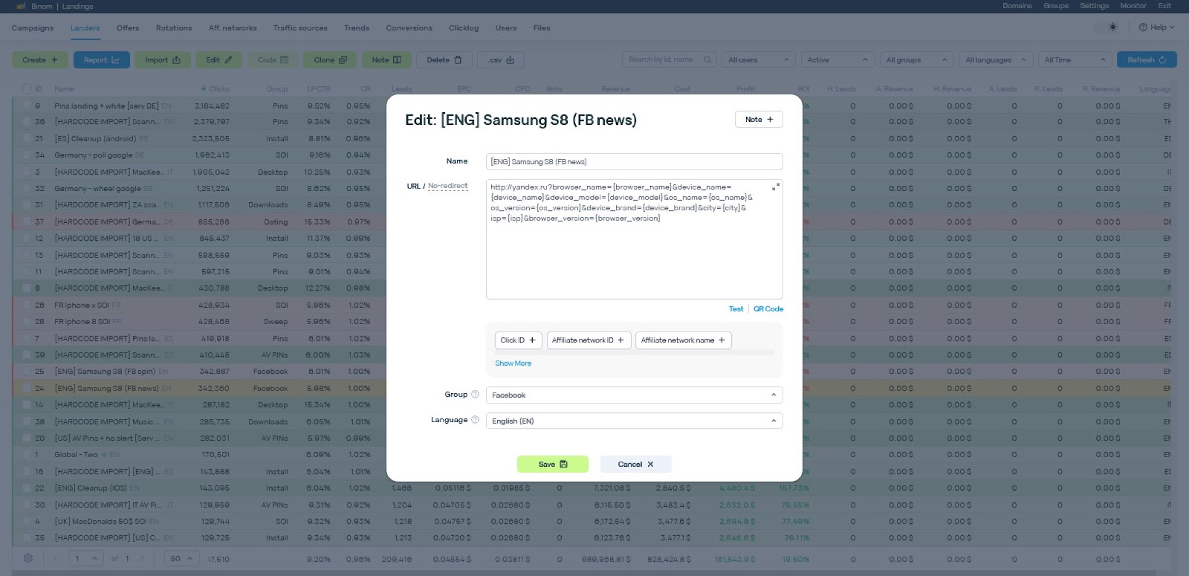Open rows-per-page dropdown showing 50

(x=181, y=558)
